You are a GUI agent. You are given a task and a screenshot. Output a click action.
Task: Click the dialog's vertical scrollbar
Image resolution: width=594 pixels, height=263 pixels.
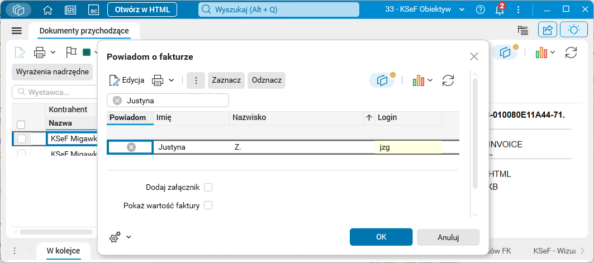click(x=475, y=133)
